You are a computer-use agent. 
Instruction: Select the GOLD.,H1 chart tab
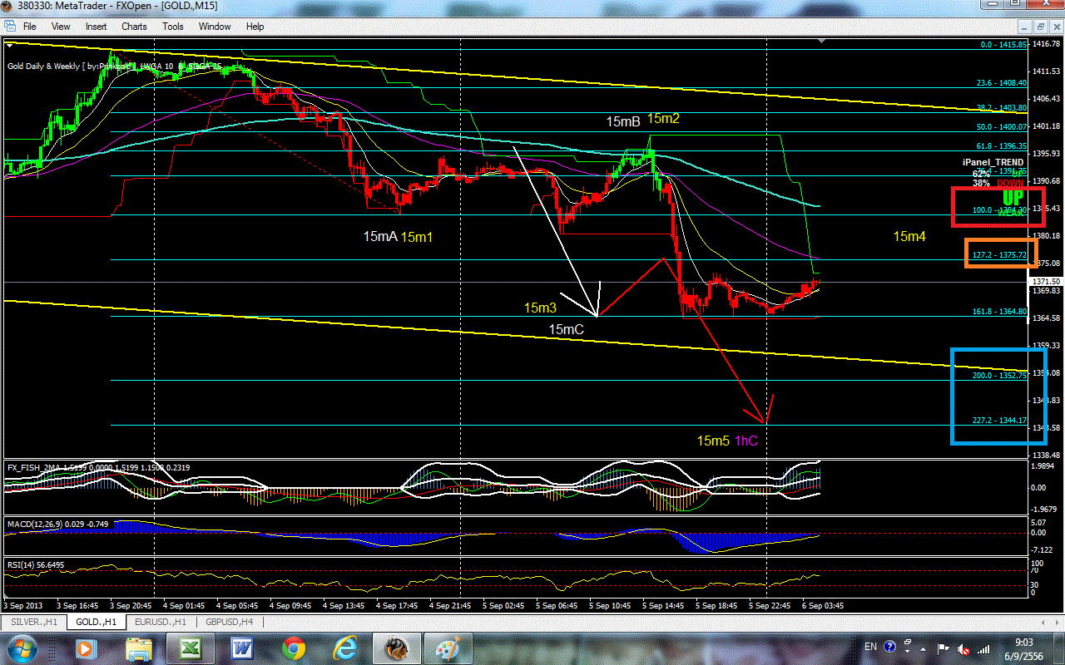click(95, 622)
